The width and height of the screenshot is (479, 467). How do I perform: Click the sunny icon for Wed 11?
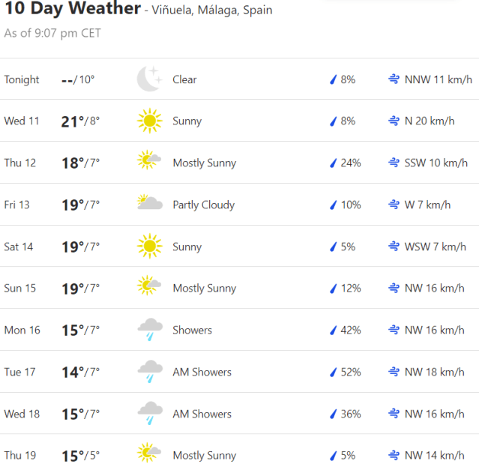click(x=149, y=121)
